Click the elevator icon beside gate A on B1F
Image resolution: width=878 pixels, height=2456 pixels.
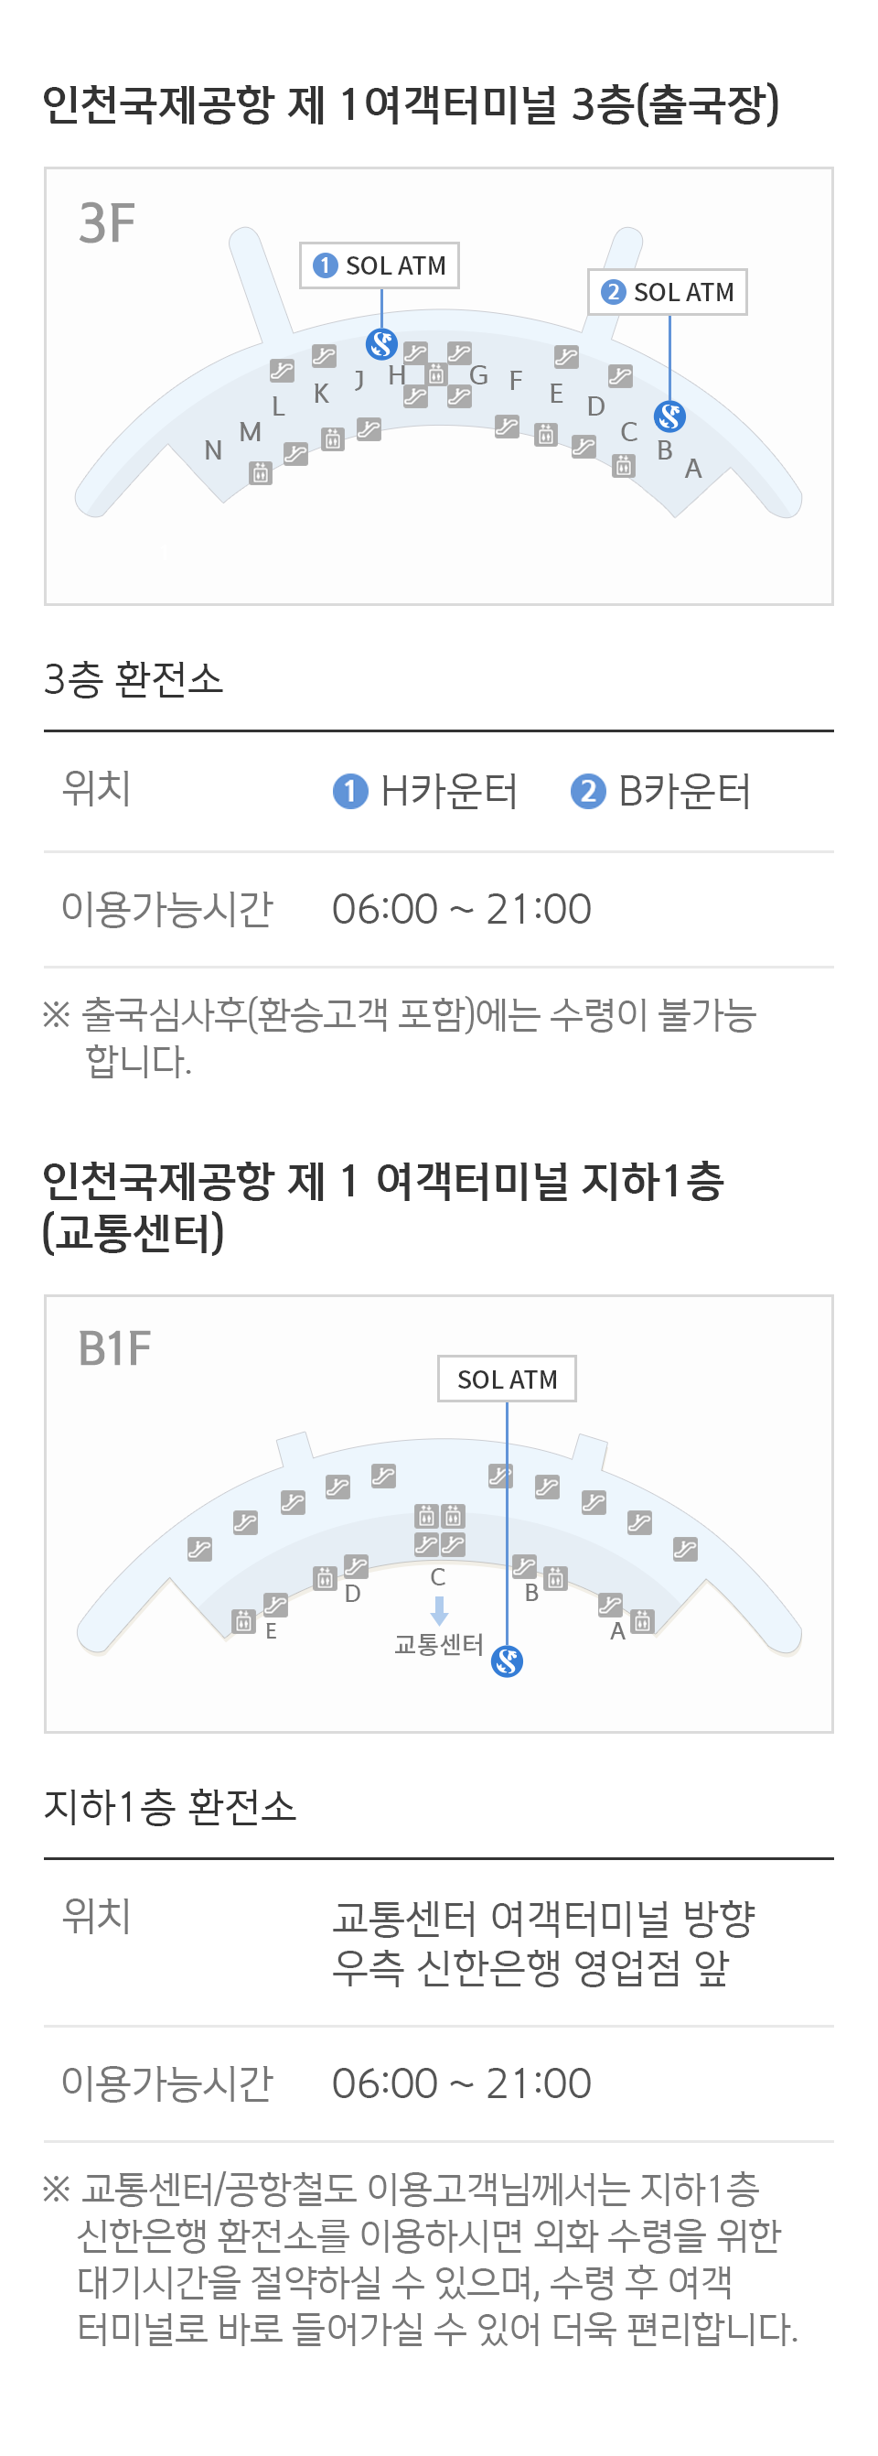(643, 1621)
